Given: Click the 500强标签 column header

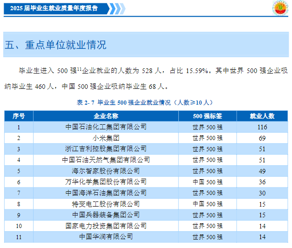Looking at the screenshot, I should [207, 116].
